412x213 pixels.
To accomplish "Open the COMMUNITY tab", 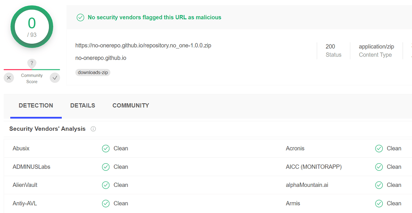I will (131, 105).
